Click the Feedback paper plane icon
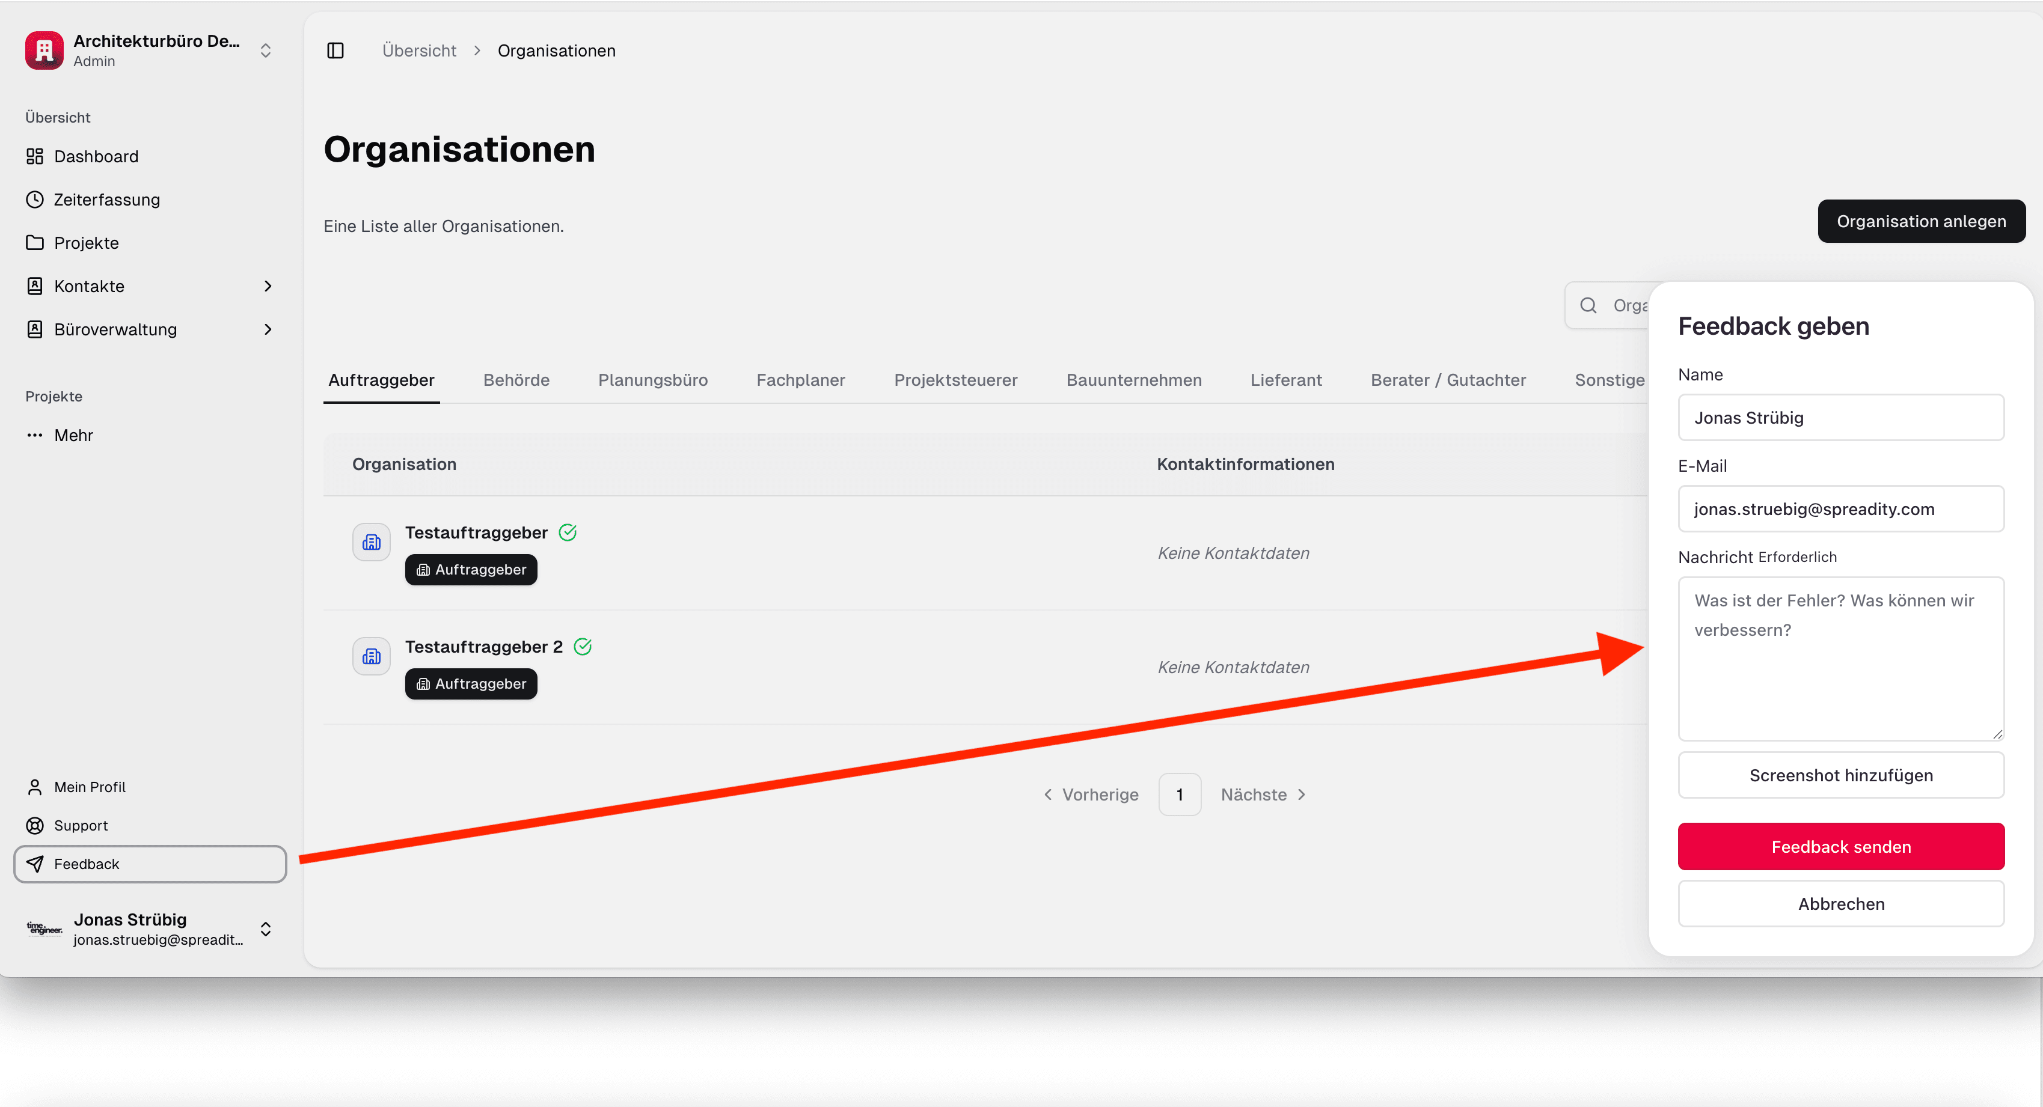Viewport: 2043px width, 1107px height. (35, 864)
